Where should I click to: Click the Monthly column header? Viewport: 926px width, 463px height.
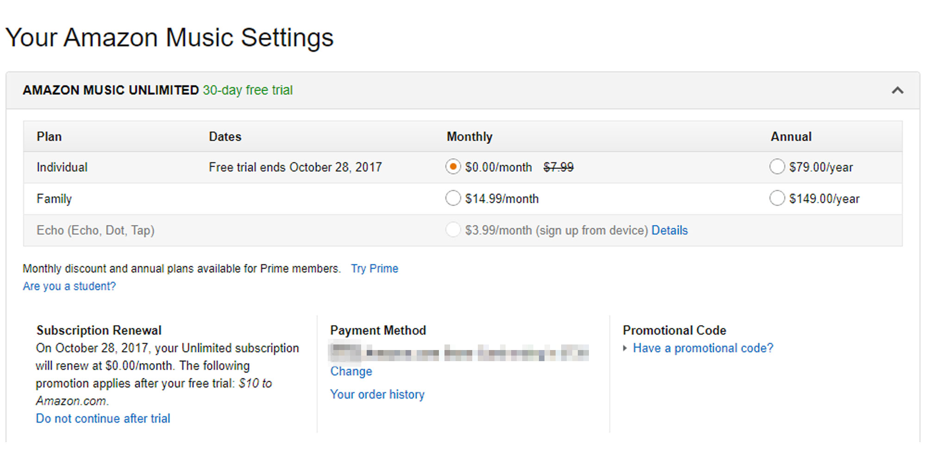tap(469, 137)
